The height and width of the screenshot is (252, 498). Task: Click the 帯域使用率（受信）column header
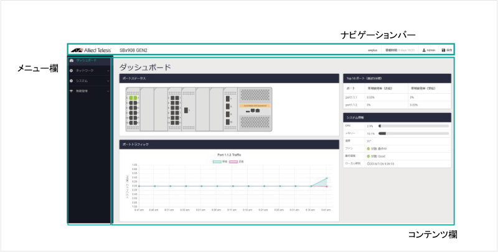coord(423,89)
